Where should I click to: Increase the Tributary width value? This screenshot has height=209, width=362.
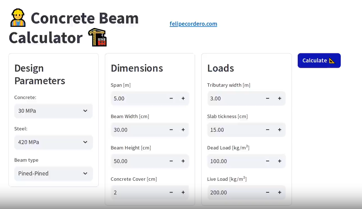[280, 98]
